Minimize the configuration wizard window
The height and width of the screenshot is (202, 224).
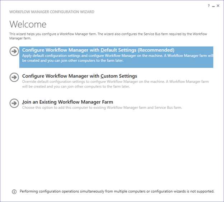tap(214, 6)
